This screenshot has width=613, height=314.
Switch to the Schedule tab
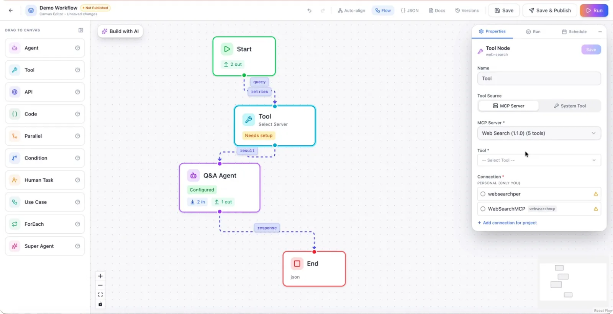pyautogui.click(x=574, y=32)
